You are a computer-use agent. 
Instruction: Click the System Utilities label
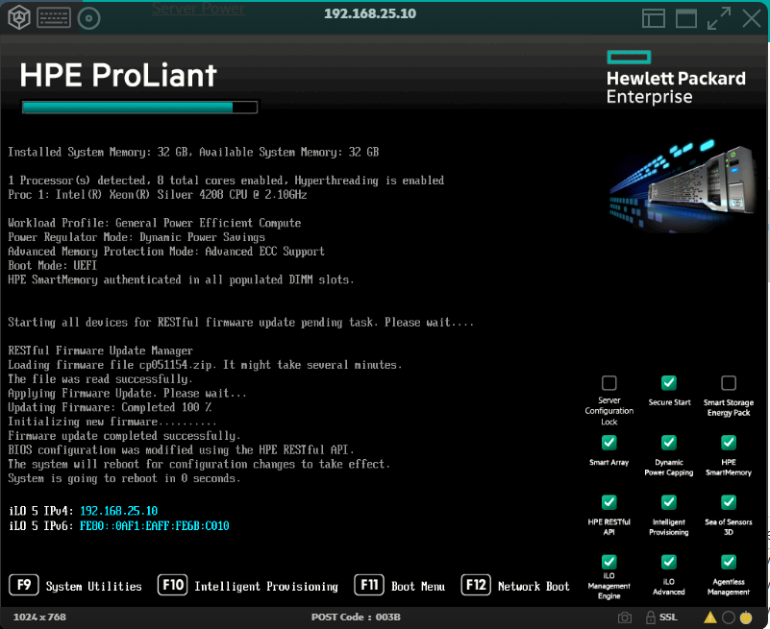94,587
